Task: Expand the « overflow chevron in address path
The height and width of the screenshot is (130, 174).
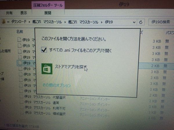Action: point(9,22)
